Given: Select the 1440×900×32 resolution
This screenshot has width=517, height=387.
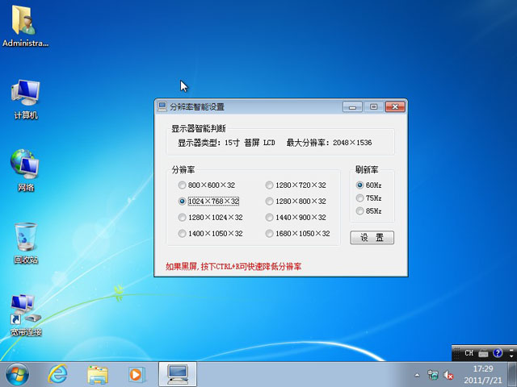Looking at the screenshot, I should pyautogui.click(x=296, y=217).
